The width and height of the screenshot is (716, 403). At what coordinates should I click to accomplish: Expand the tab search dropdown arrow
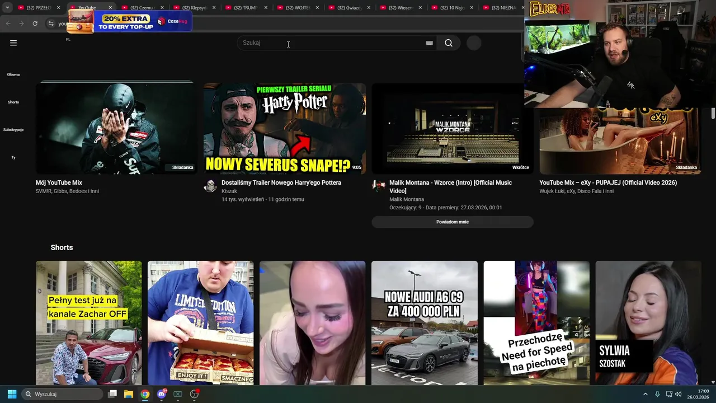[x=7, y=8]
